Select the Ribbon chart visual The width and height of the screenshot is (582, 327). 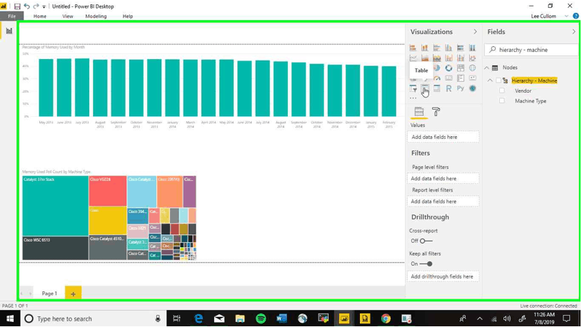click(x=472, y=58)
